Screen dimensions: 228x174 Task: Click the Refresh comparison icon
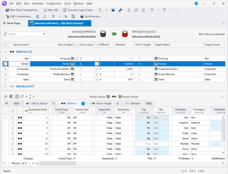[x=38, y=16]
